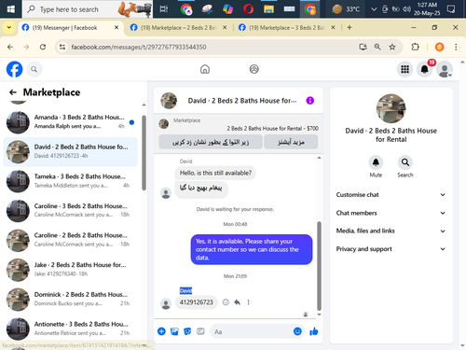Open Opera browser from taskbar
The width and height of the screenshot is (466, 350).
tap(248, 9)
